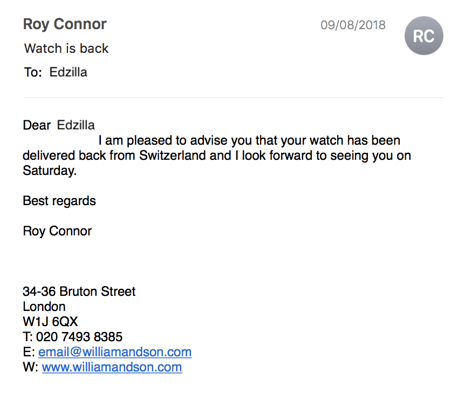Click the Dear Edzilla greeting line
Viewport: 465px width, 406px height.
[x=59, y=125]
